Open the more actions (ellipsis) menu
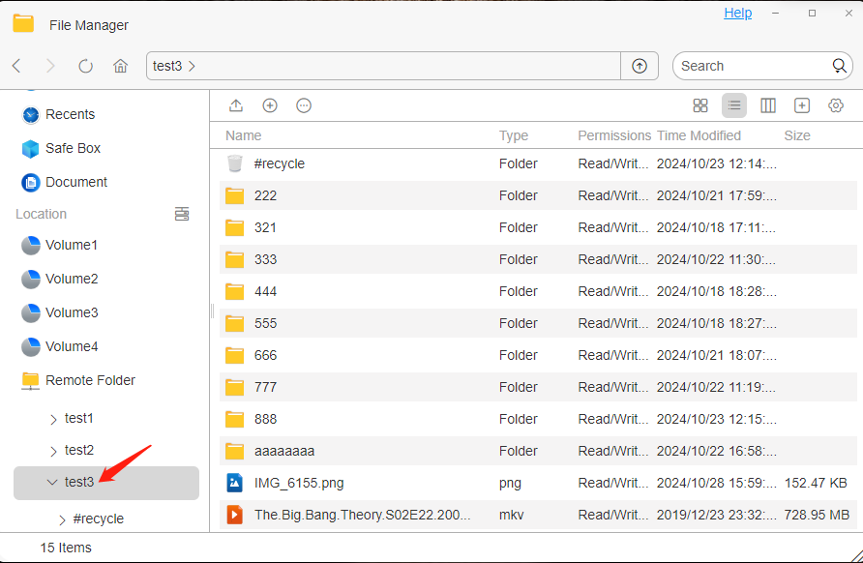Image resolution: width=863 pixels, height=563 pixels. point(304,105)
